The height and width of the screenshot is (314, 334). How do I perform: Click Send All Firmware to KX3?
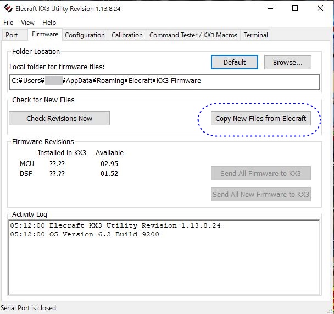(x=261, y=173)
